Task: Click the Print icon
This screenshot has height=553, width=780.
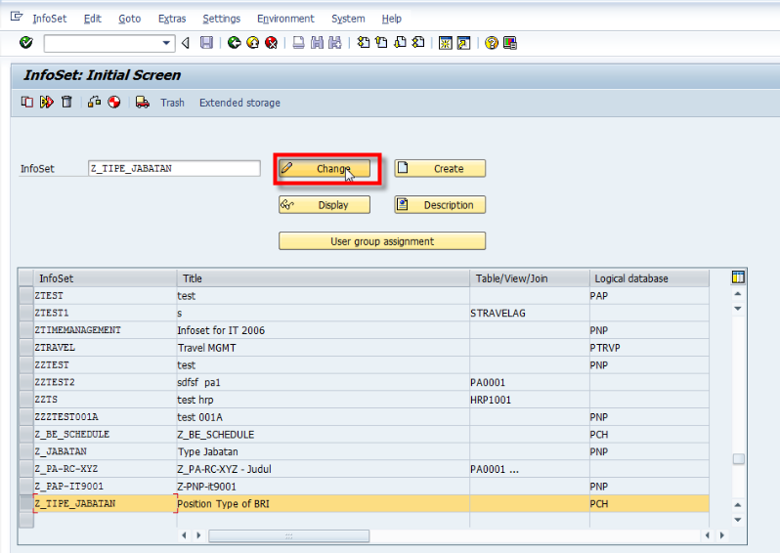Action: point(298,43)
